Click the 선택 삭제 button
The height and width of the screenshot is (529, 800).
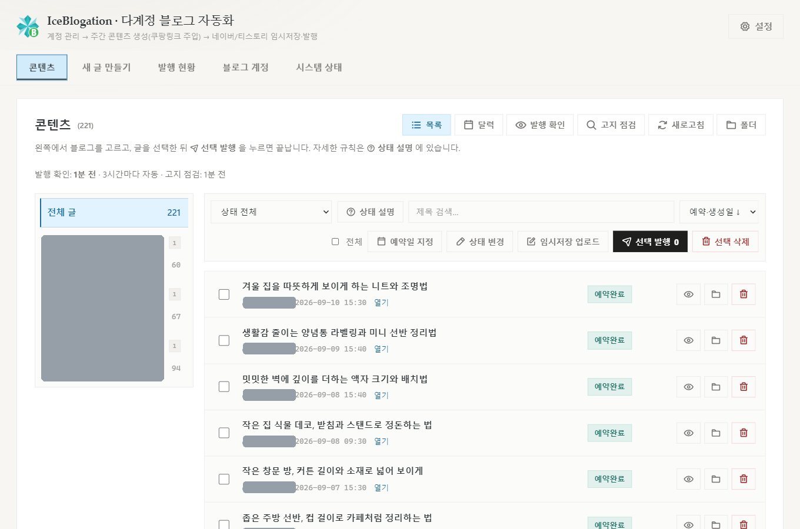pyautogui.click(x=725, y=242)
